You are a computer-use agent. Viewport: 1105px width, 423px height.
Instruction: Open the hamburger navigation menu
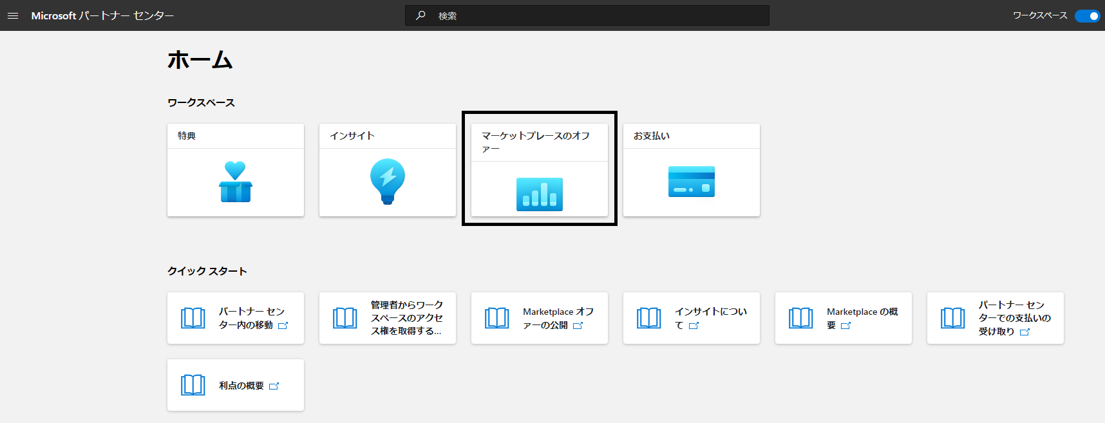(x=13, y=15)
